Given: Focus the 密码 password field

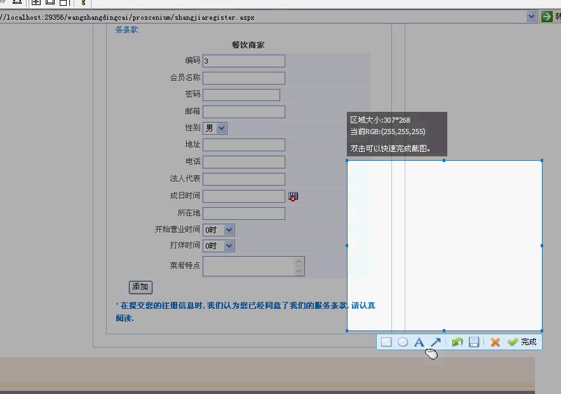Looking at the screenshot, I should pyautogui.click(x=241, y=95).
